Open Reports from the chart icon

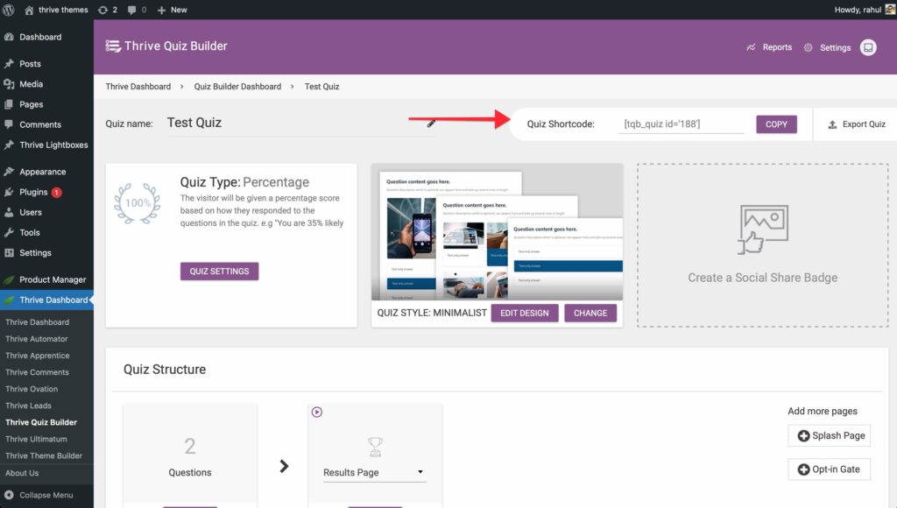click(x=751, y=47)
